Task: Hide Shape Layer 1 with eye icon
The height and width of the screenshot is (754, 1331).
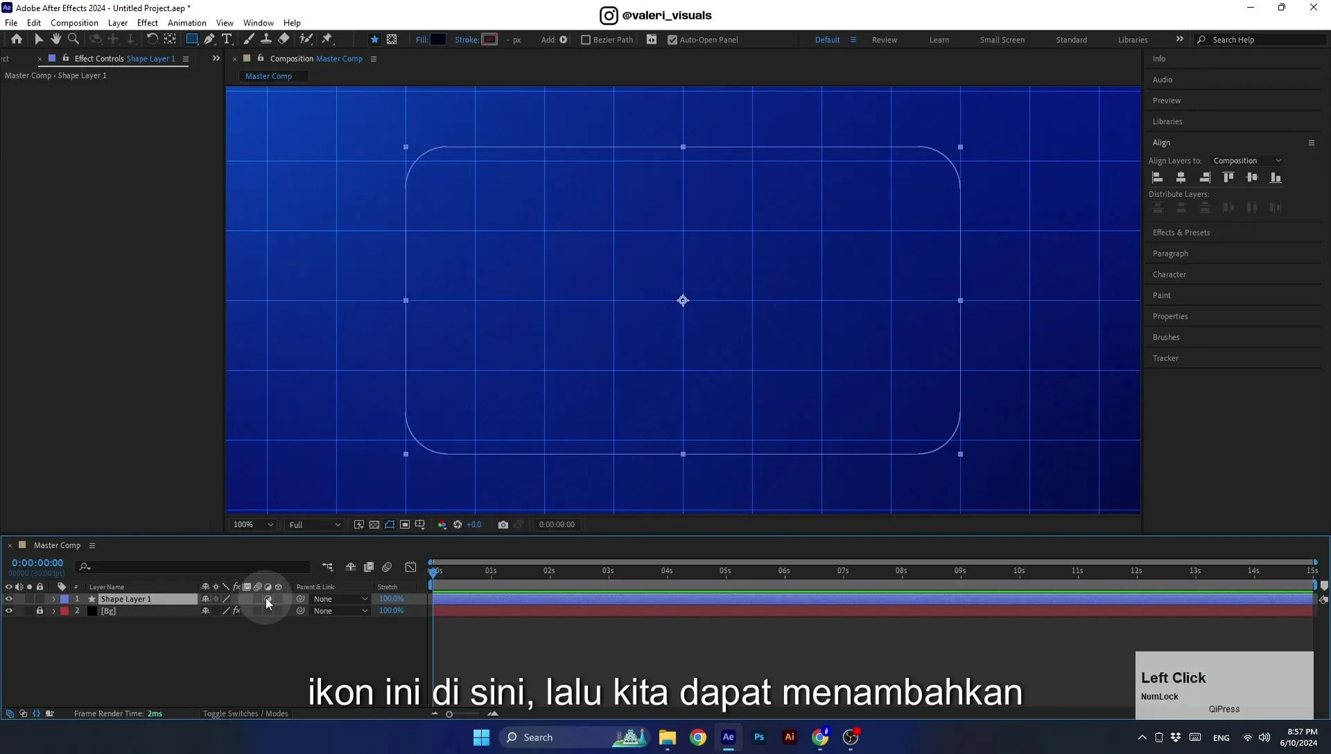Action: click(9, 599)
